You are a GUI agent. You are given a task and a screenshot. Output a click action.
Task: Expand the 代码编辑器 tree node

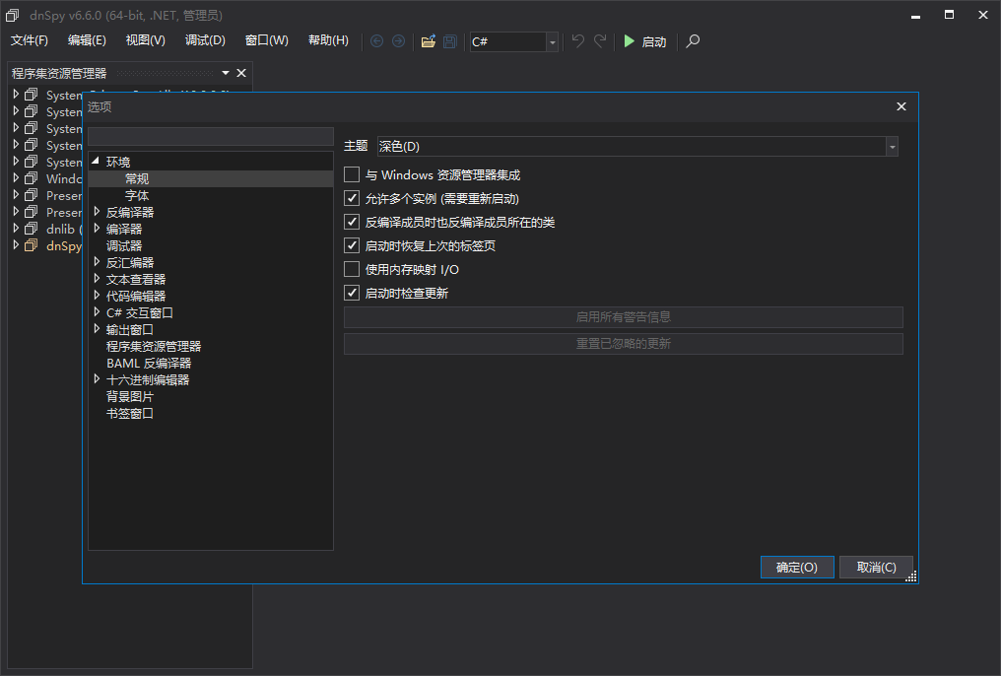click(x=97, y=295)
